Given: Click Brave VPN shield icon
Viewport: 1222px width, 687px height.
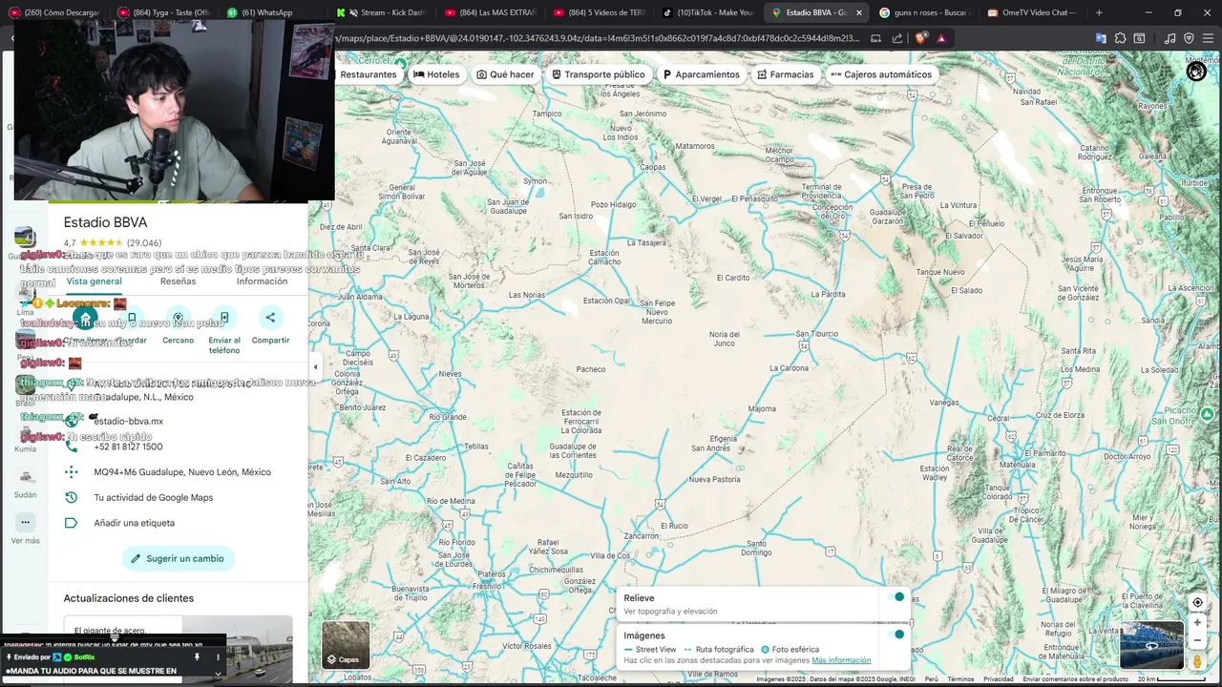Looking at the screenshot, I should click(x=1189, y=38).
